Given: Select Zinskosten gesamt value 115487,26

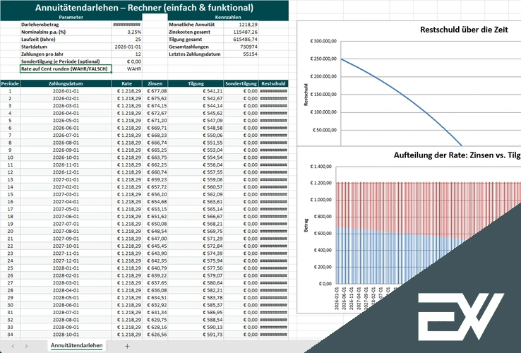Looking at the screenshot, I should (241, 32).
